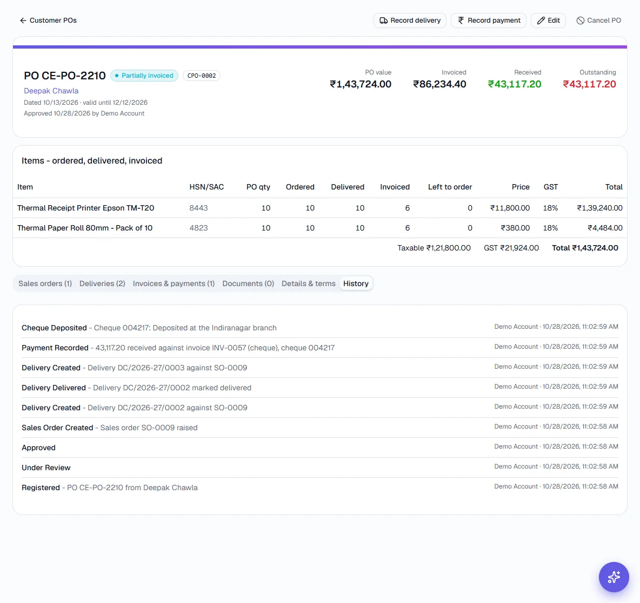This screenshot has width=640, height=603.
Task: Click the red Outstanding ₹43,117.20 amount
Action: point(589,84)
